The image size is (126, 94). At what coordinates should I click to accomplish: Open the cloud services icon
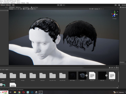point(119,5)
